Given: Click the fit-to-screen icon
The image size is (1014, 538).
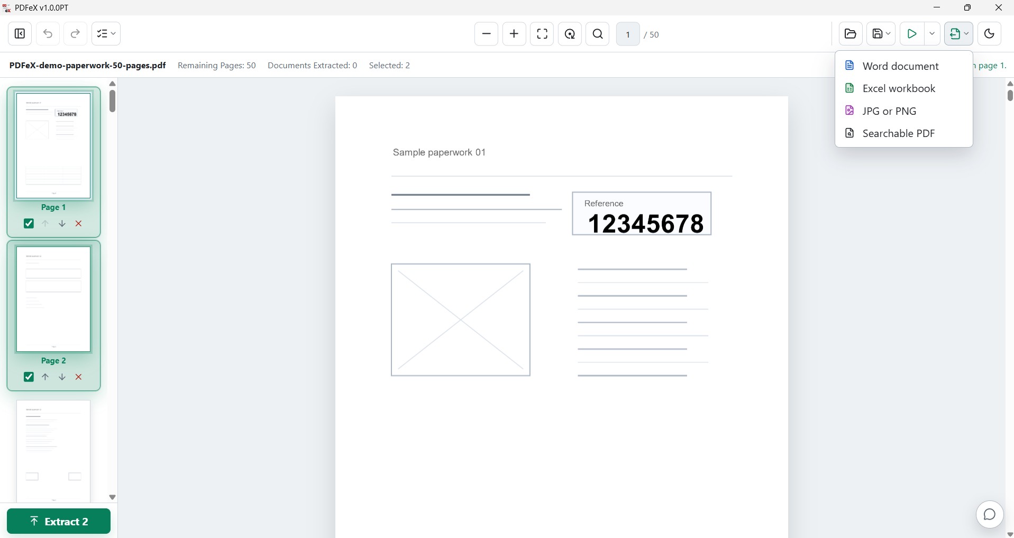Looking at the screenshot, I should point(542,34).
